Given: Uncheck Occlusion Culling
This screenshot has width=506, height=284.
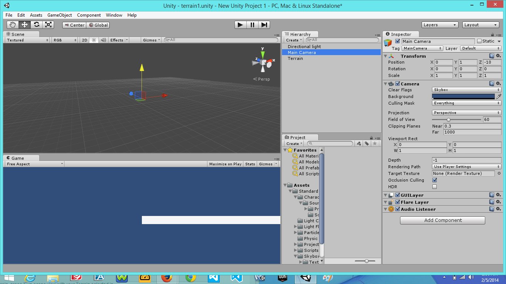Looking at the screenshot, I should click(x=435, y=180).
